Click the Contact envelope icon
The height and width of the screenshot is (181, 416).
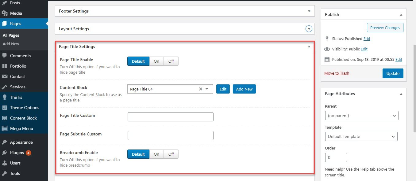(5, 76)
